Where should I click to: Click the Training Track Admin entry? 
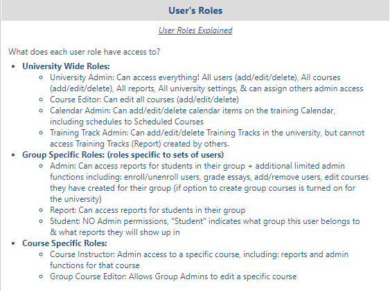pos(207,138)
